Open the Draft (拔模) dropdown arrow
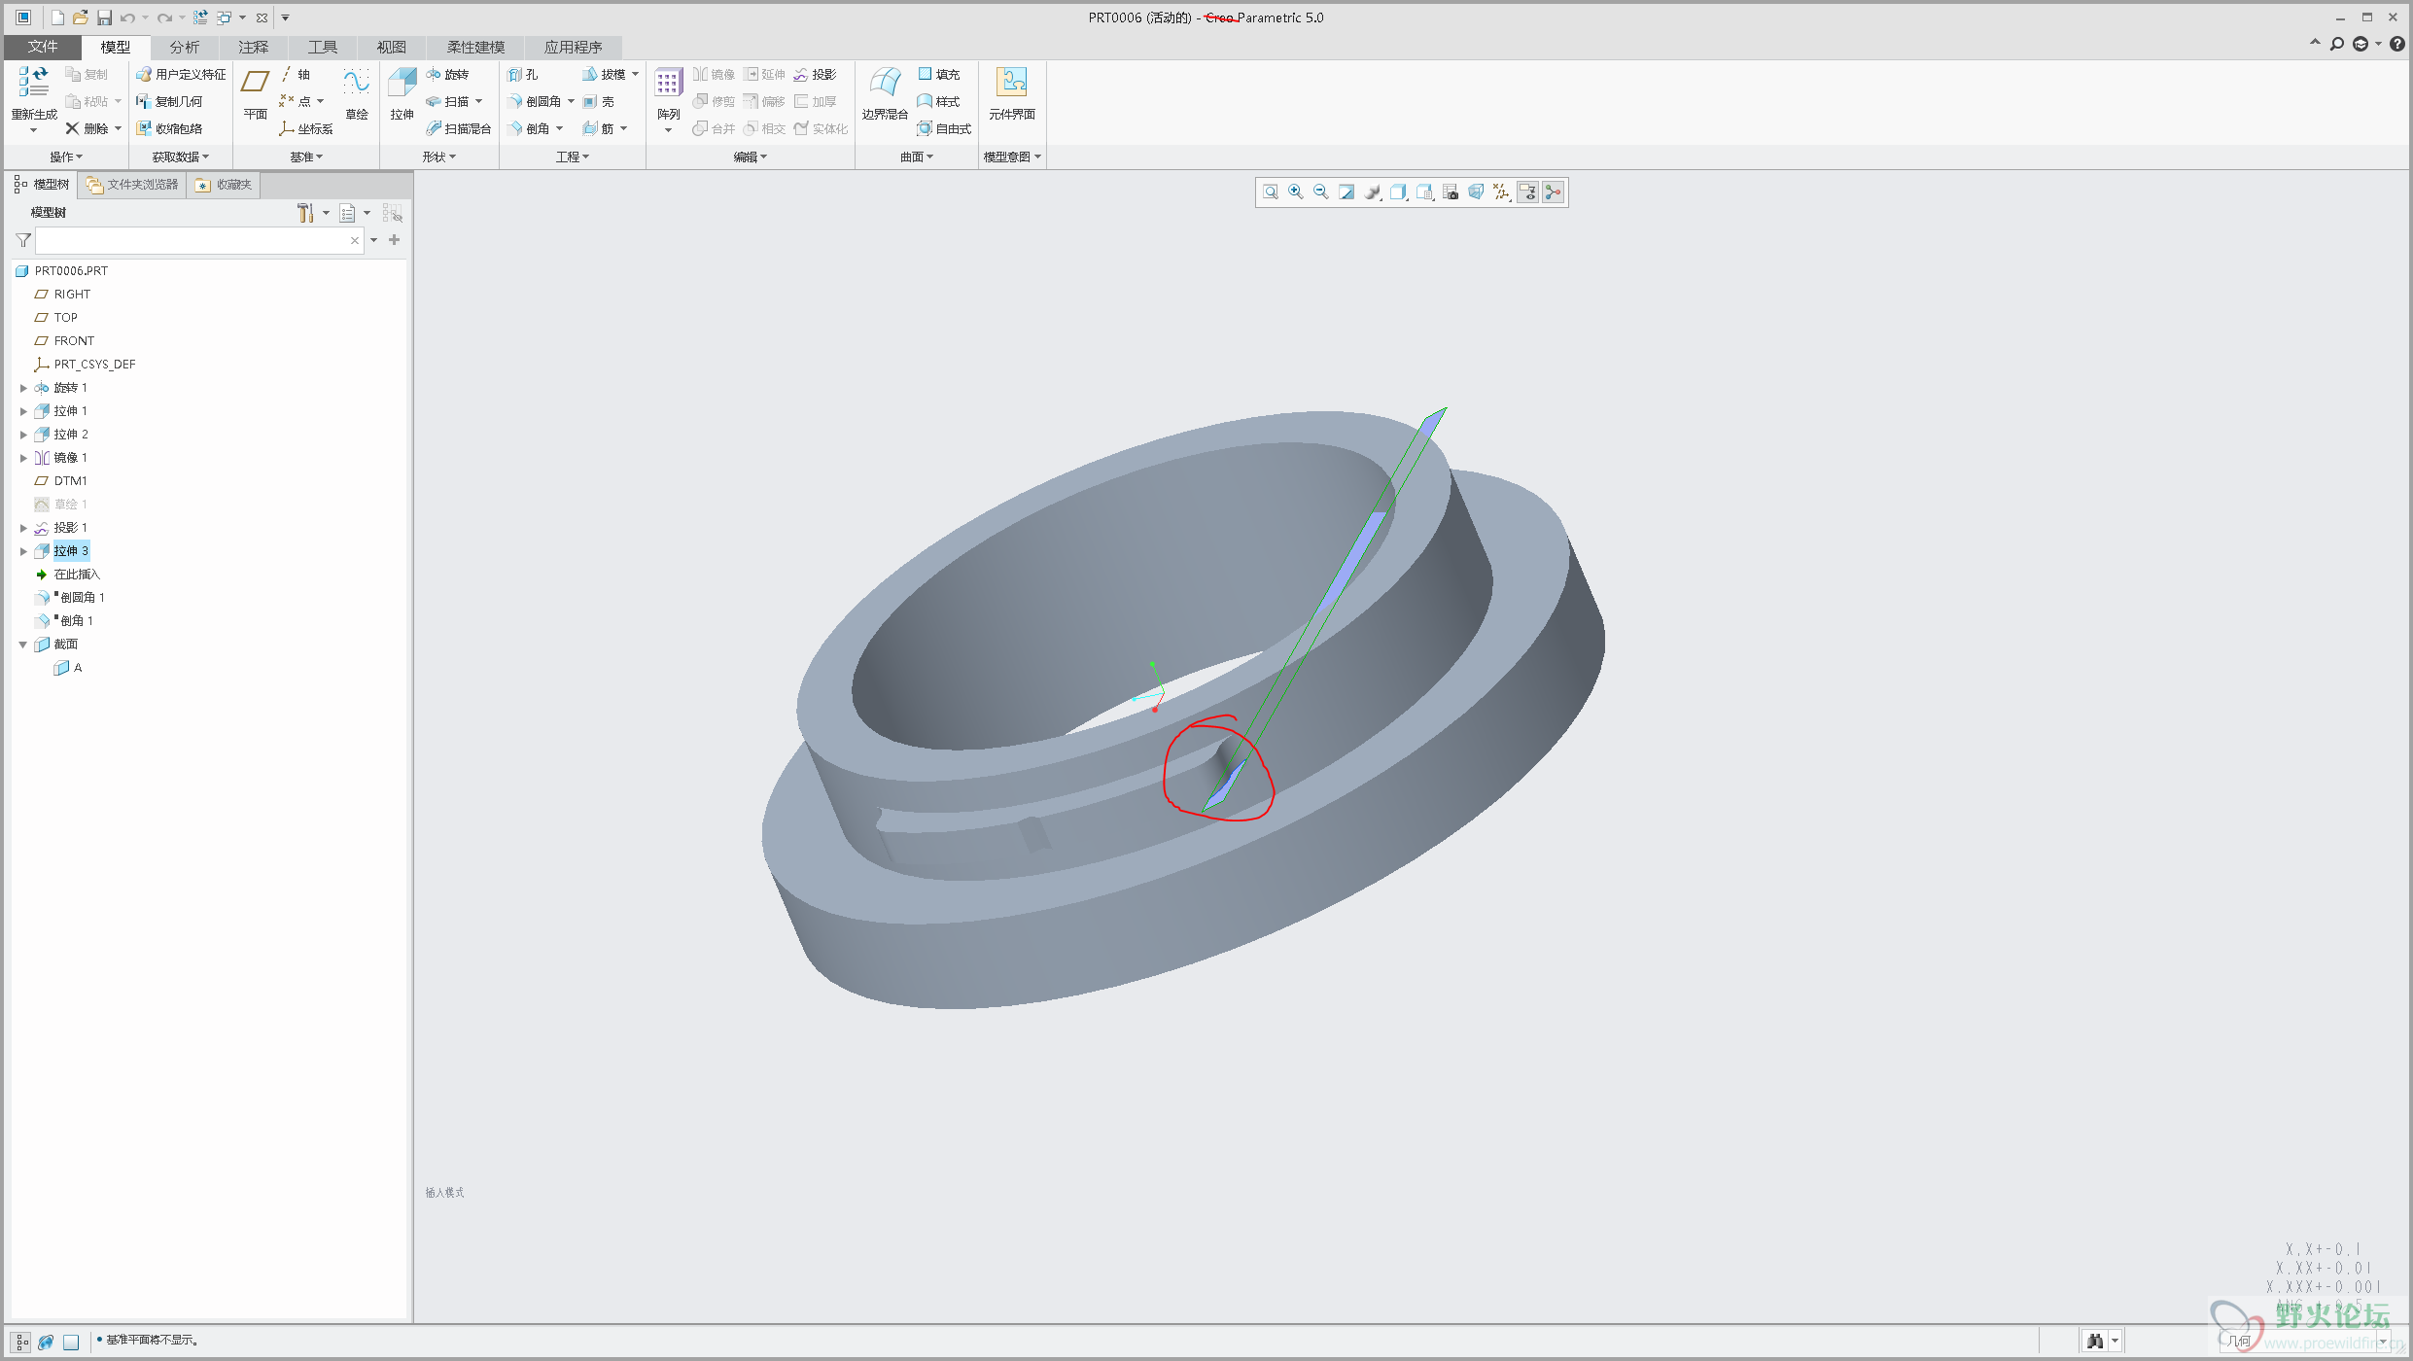Viewport: 2413px width, 1361px height. 636,74
